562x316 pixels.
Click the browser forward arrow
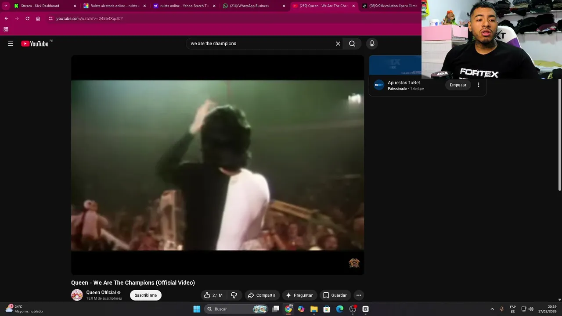pyautogui.click(x=17, y=18)
